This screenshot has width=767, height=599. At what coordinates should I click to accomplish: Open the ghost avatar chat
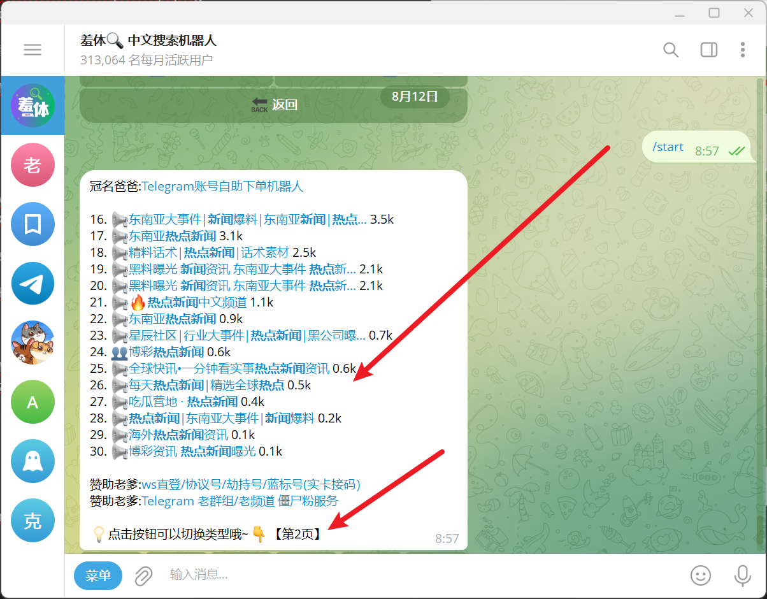(x=32, y=461)
